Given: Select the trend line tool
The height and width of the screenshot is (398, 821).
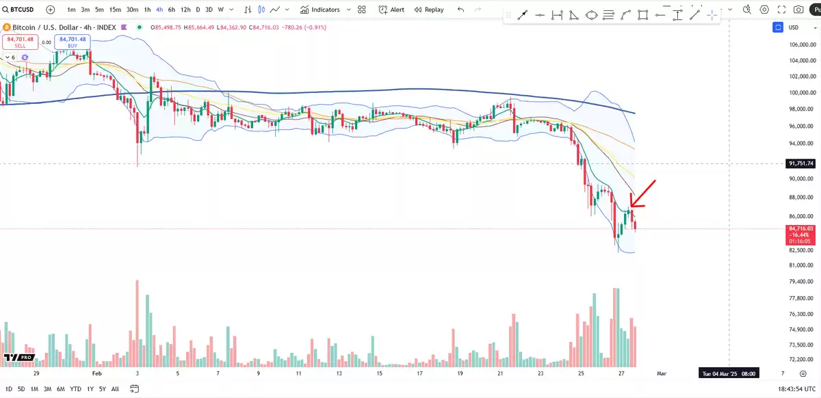Looking at the screenshot, I should 694,15.
